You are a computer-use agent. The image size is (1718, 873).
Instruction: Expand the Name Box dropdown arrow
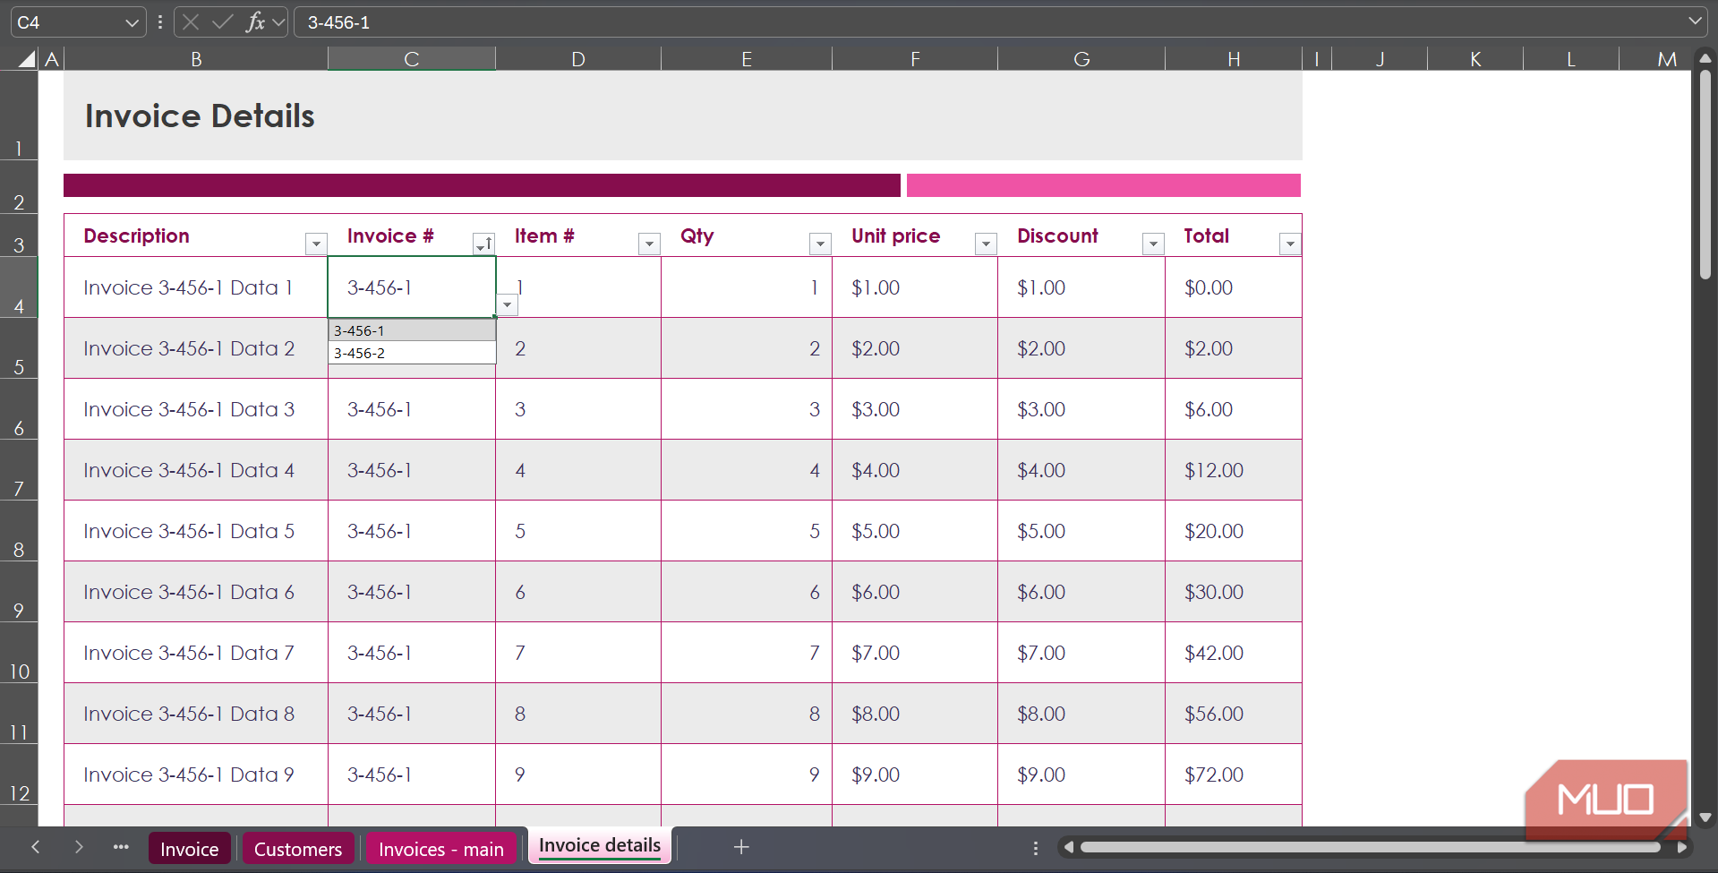click(132, 22)
